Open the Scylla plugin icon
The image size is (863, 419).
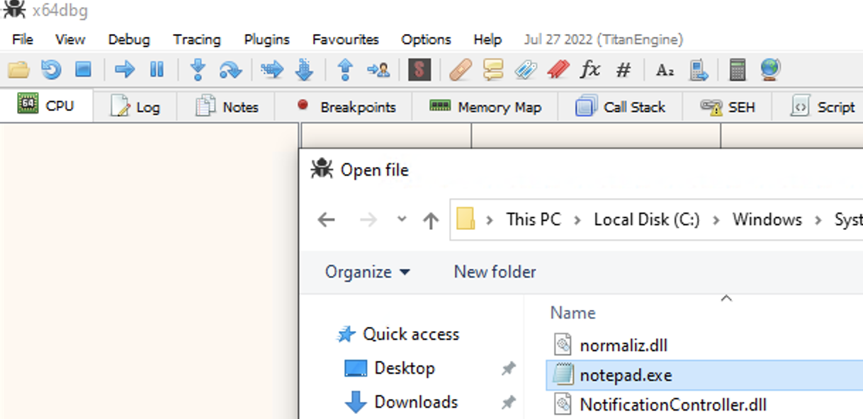click(419, 69)
